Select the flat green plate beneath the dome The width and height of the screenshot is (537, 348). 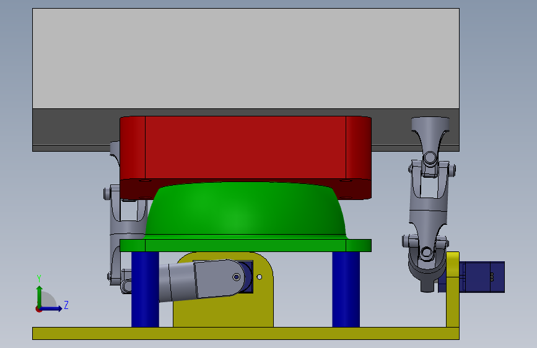(x=245, y=246)
